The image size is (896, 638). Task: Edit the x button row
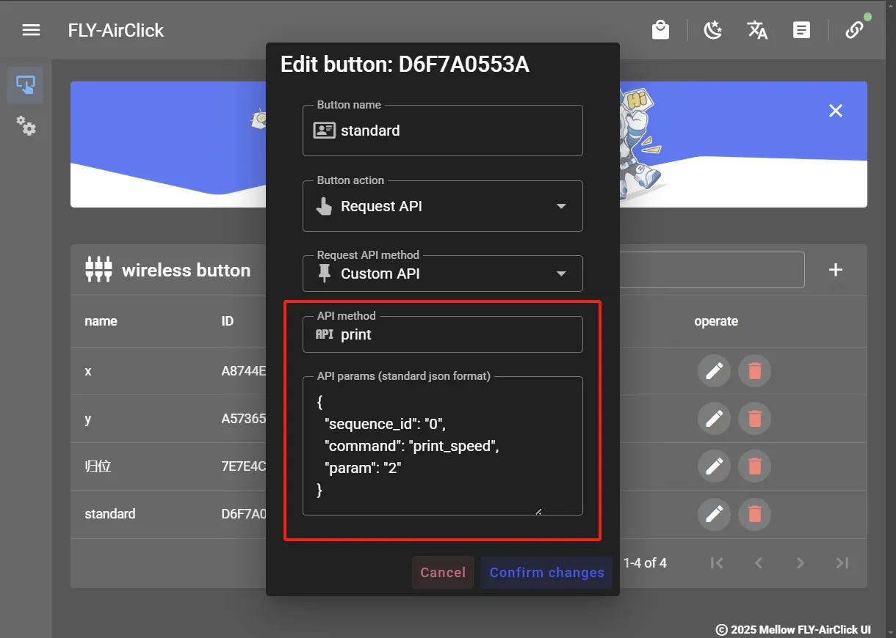point(713,372)
